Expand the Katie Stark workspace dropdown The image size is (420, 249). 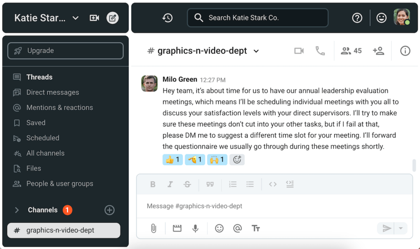[x=75, y=18]
